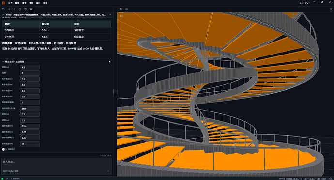Viewport: 334px width, 180px height.
Task: Open the 转到 (Go) menu
Action: (31, 3)
